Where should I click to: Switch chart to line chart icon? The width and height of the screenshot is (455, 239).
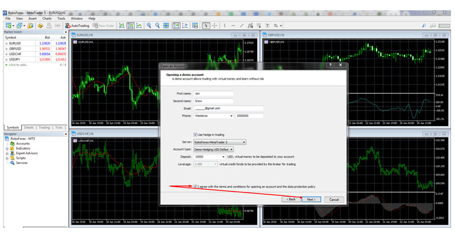pos(139,26)
